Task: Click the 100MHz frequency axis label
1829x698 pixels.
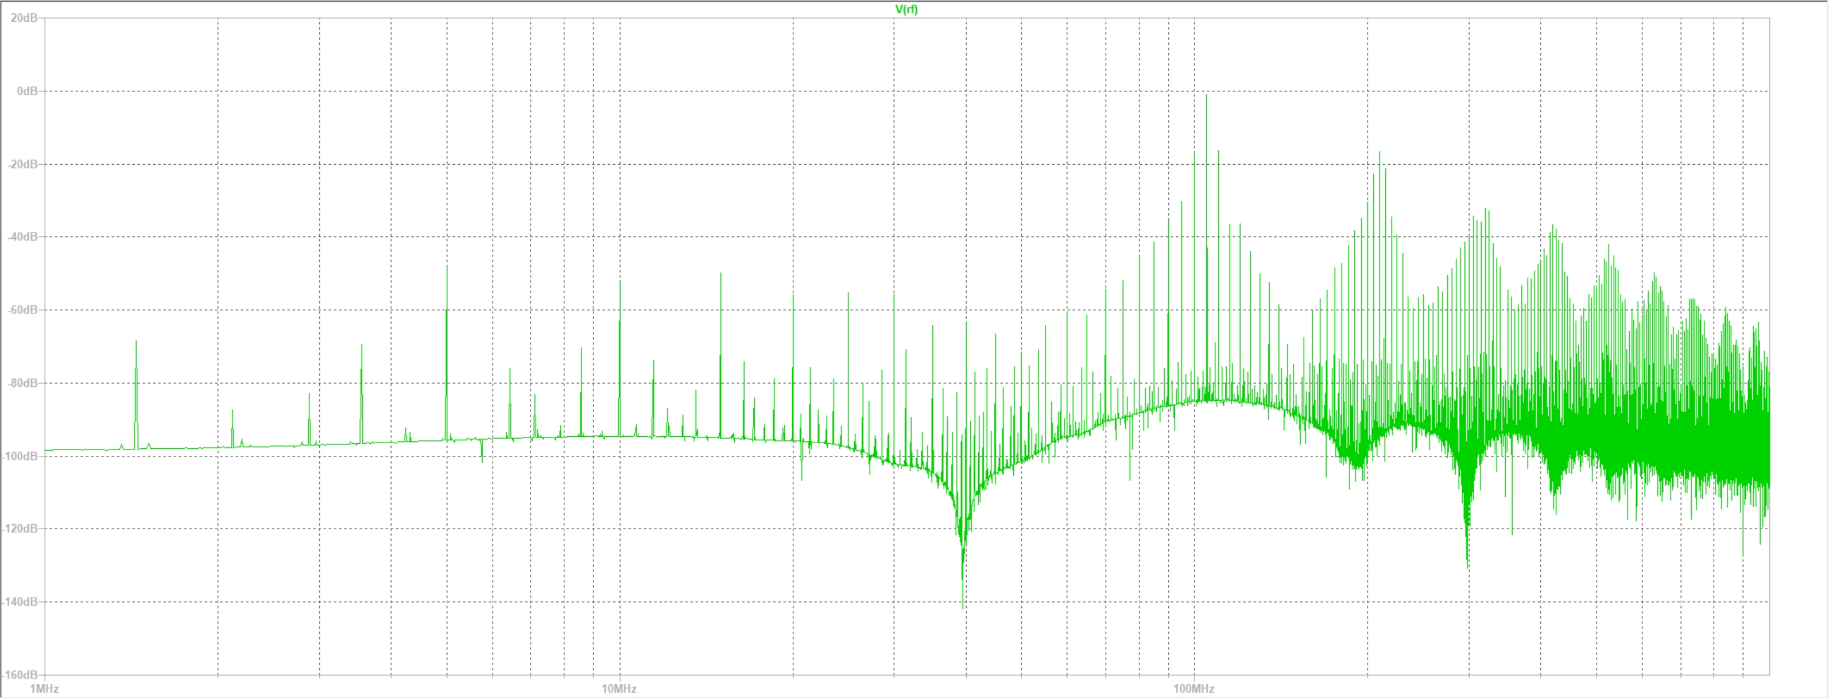Action: [x=1193, y=689]
